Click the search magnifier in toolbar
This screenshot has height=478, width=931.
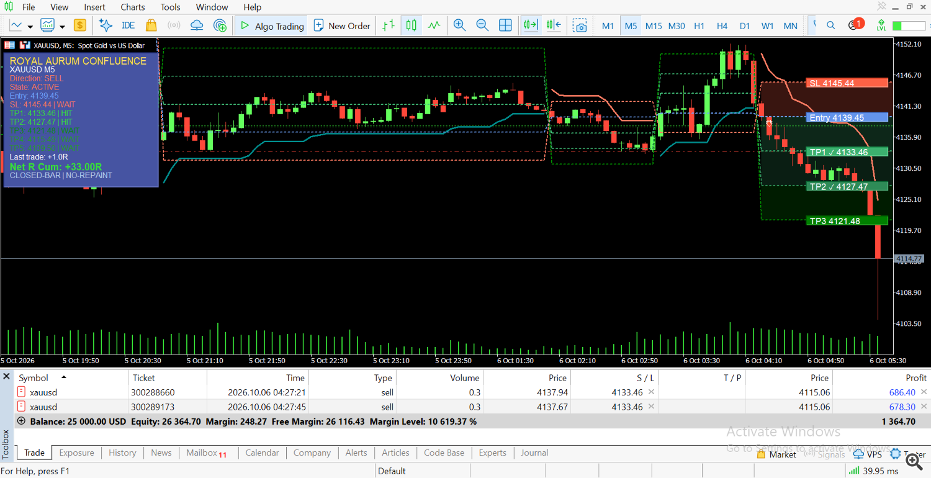(x=830, y=25)
